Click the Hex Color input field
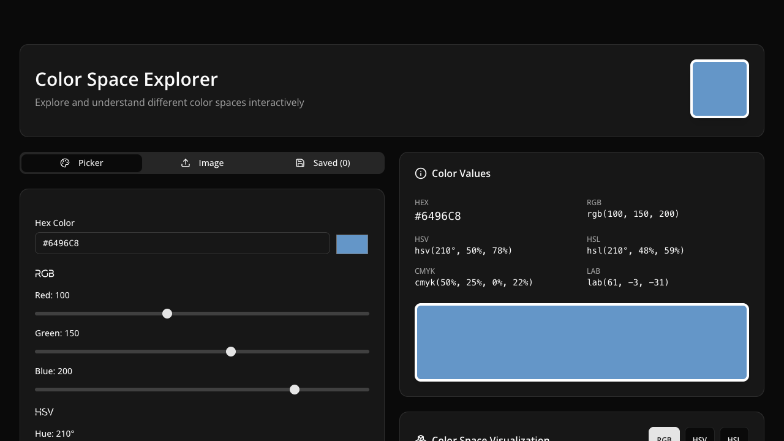Image resolution: width=784 pixels, height=441 pixels. [183, 243]
